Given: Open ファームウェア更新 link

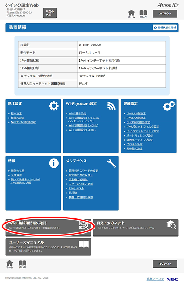Looking at the screenshot, I should coord(81,184).
